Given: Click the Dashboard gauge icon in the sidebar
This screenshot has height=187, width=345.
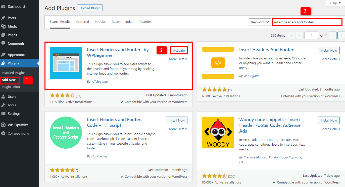Looking at the screenshot, I should tap(3, 7).
